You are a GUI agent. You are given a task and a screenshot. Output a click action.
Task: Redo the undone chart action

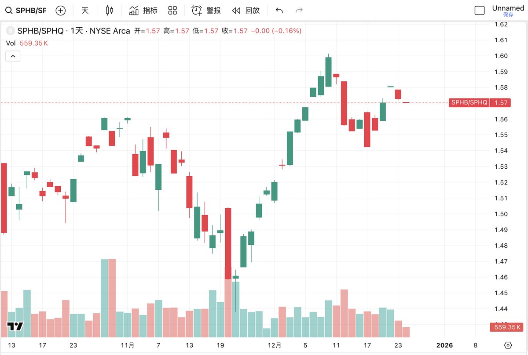pyautogui.click(x=299, y=11)
